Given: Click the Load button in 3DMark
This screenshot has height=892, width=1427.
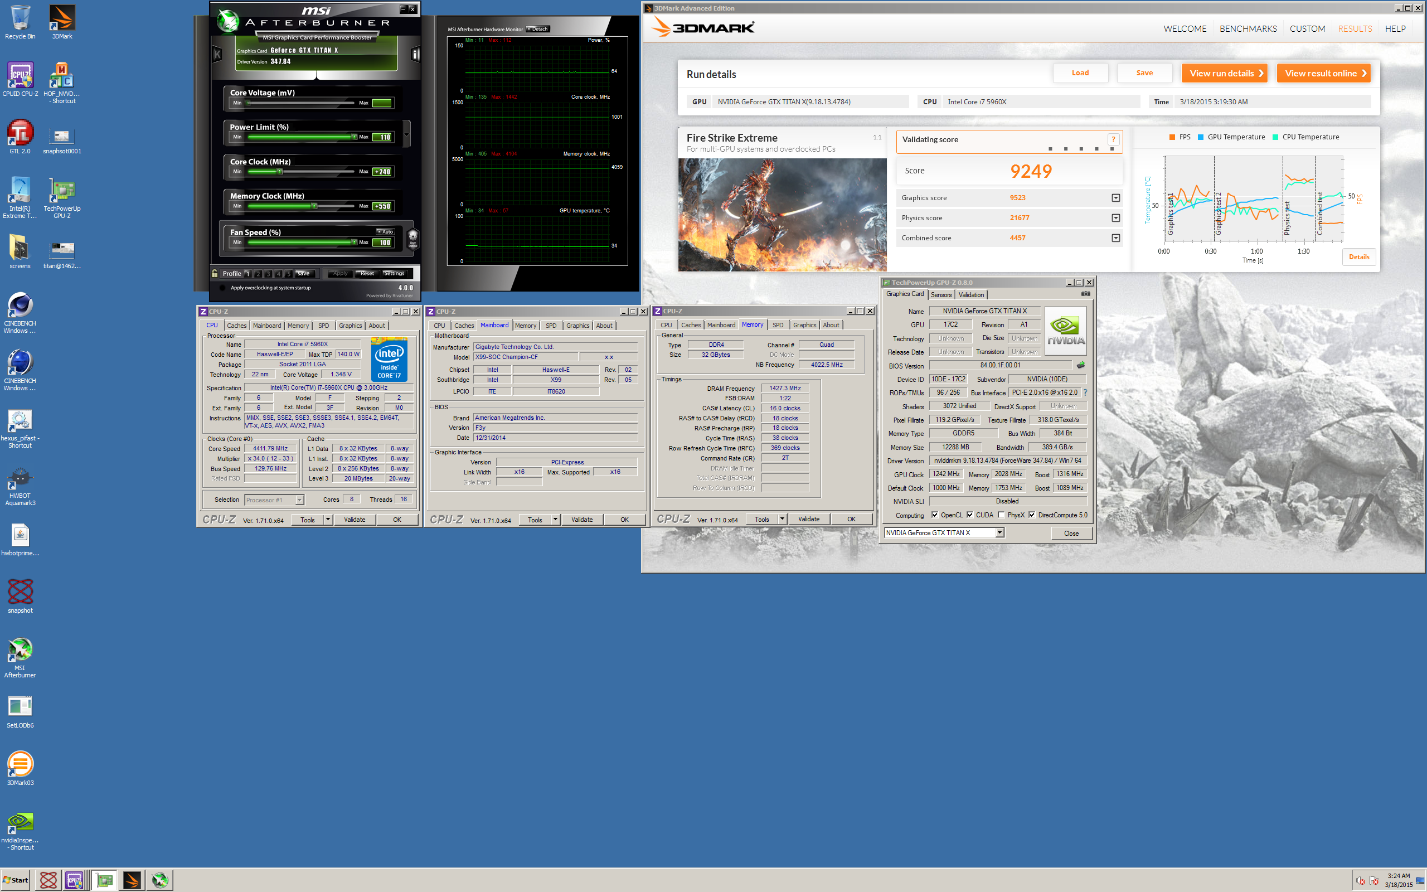Looking at the screenshot, I should coord(1080,72).
